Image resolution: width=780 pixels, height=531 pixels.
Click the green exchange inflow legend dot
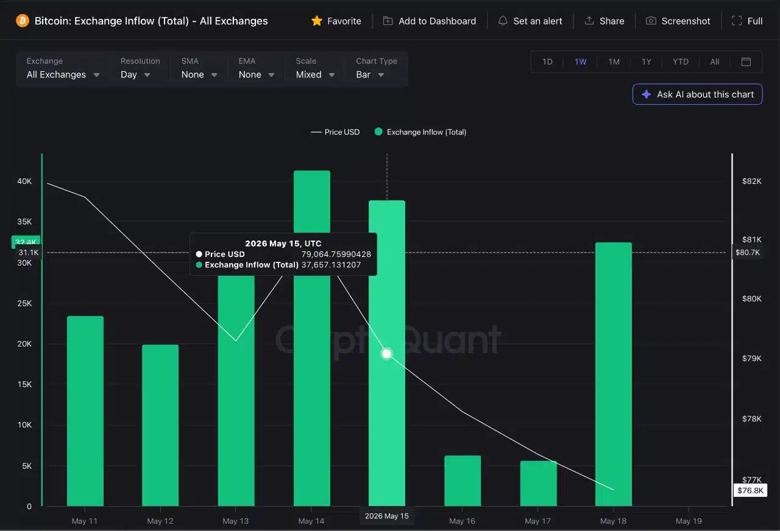(x=378, y=132)
